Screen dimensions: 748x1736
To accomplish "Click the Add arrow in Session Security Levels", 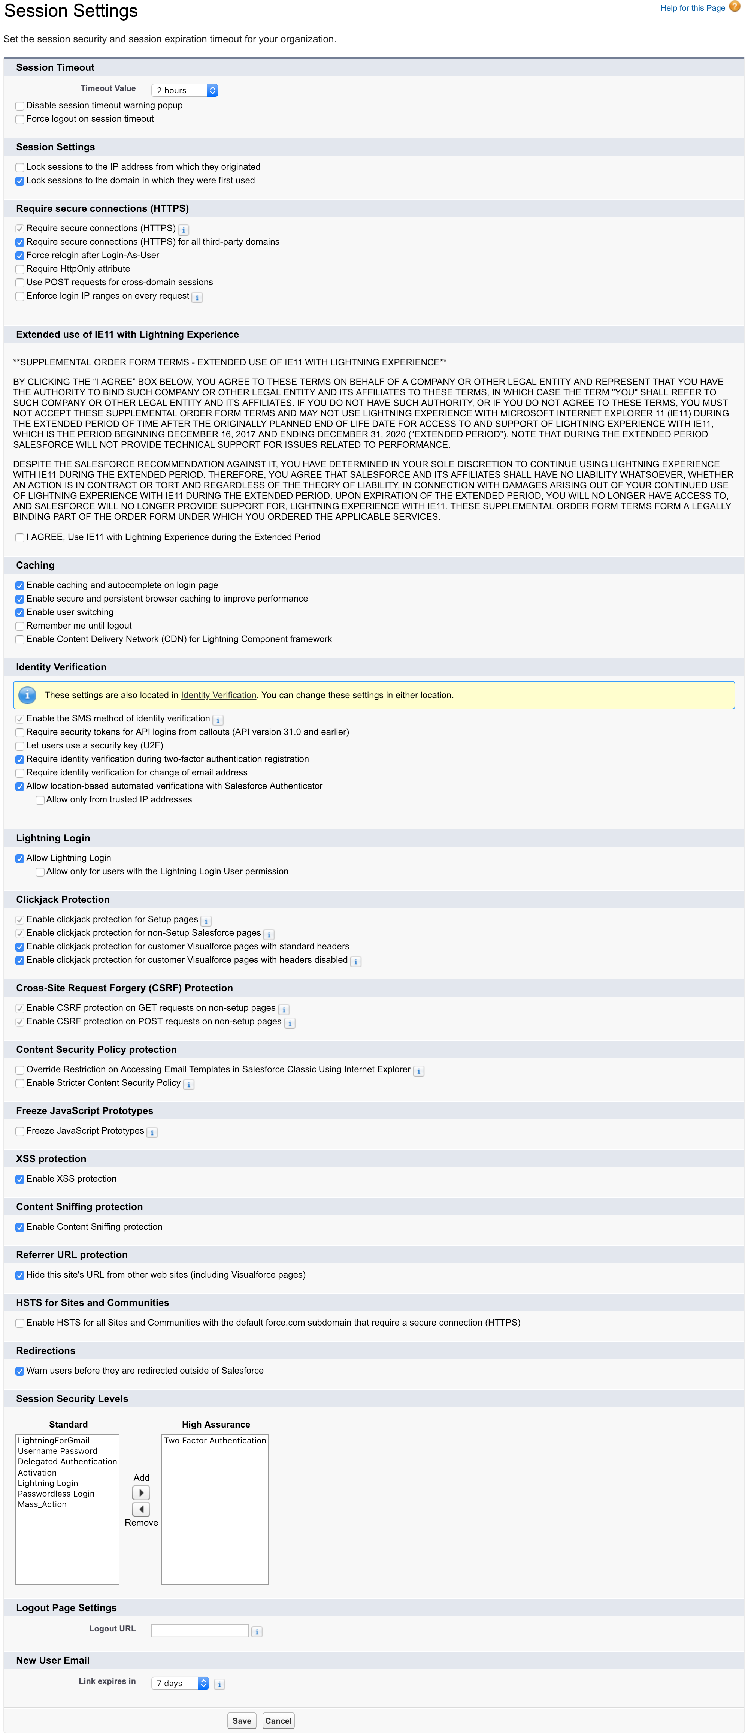I will click(141, 1492).
